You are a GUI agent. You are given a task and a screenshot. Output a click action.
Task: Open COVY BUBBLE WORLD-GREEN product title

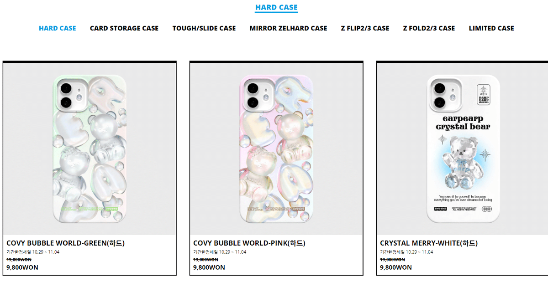[65, 243]
